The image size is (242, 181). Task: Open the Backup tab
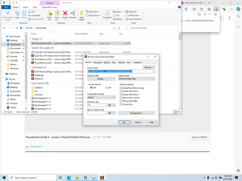pos(121,62)
